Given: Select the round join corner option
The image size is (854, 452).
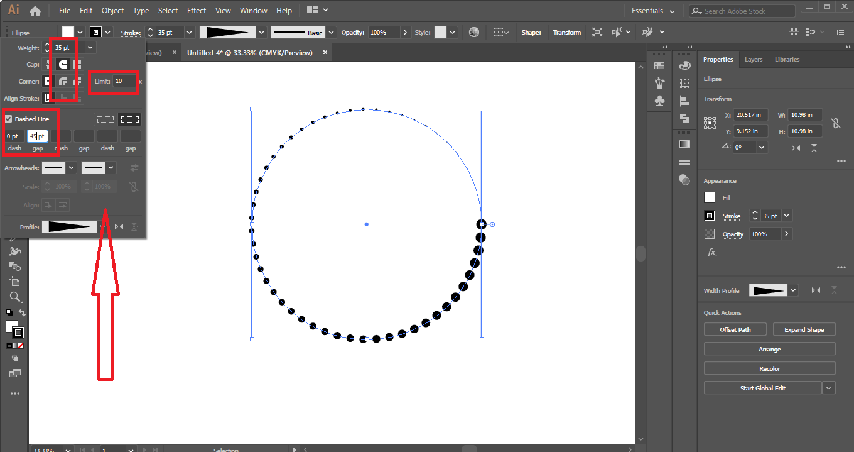Looking at the screenshot, I should (x=63, y=82).
